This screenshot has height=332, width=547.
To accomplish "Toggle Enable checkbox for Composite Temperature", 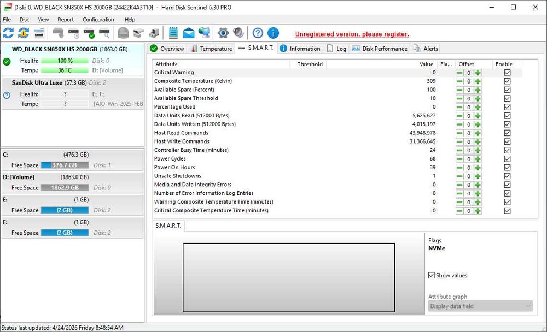I will tap(507, 81).
